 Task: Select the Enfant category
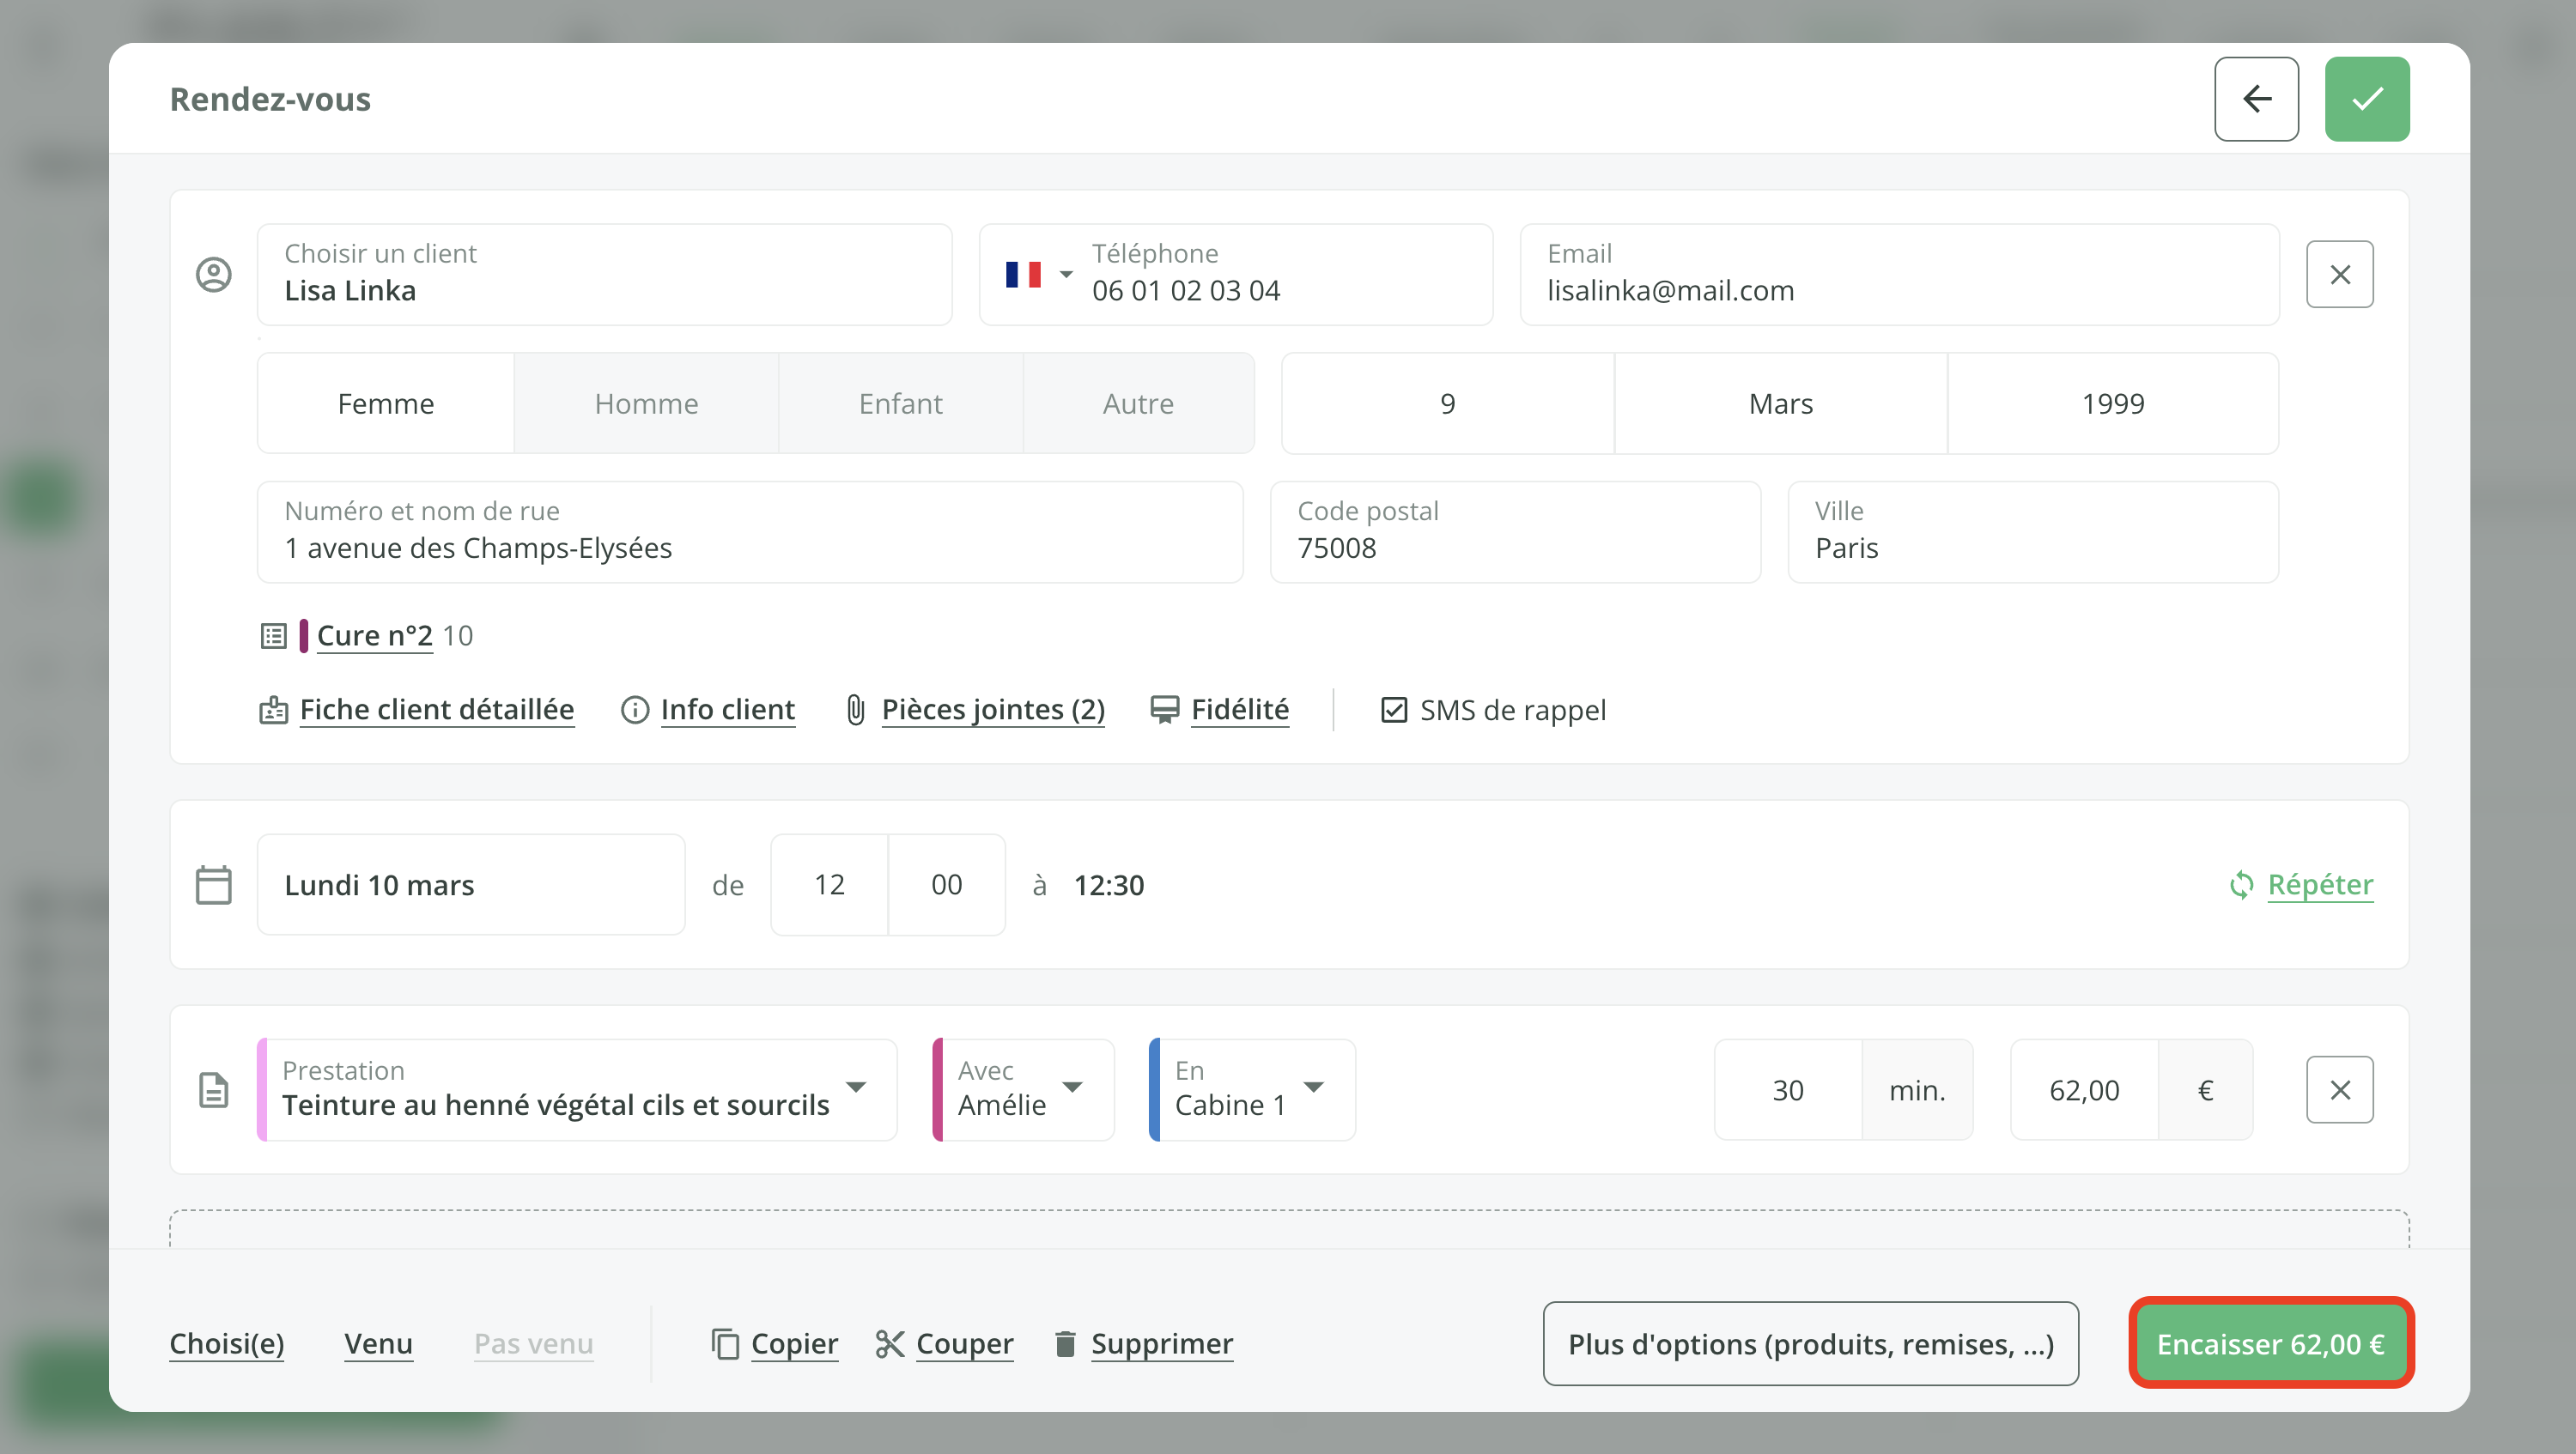[900, 403]
